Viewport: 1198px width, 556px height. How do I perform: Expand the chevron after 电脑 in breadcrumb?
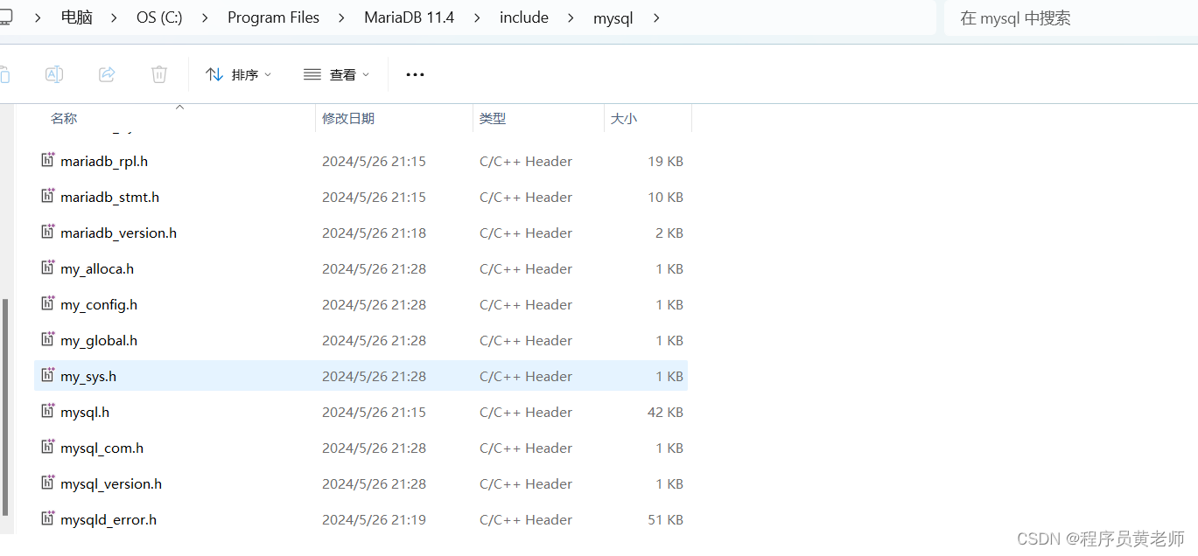[115, 17]
